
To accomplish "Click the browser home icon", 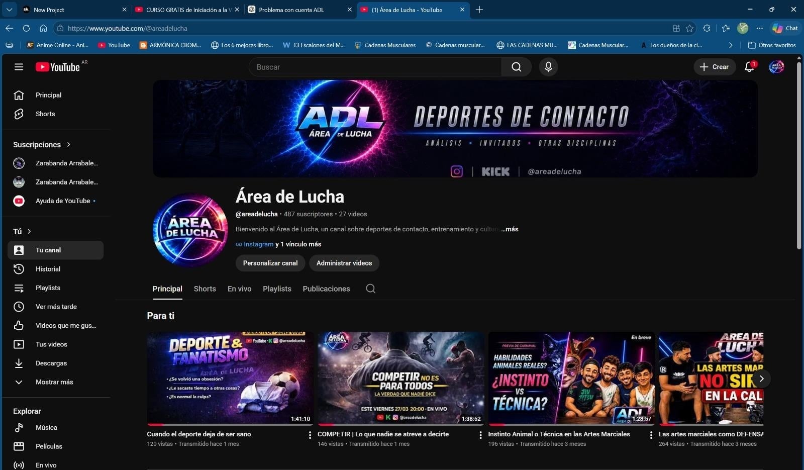I will (x=43, y=28).
